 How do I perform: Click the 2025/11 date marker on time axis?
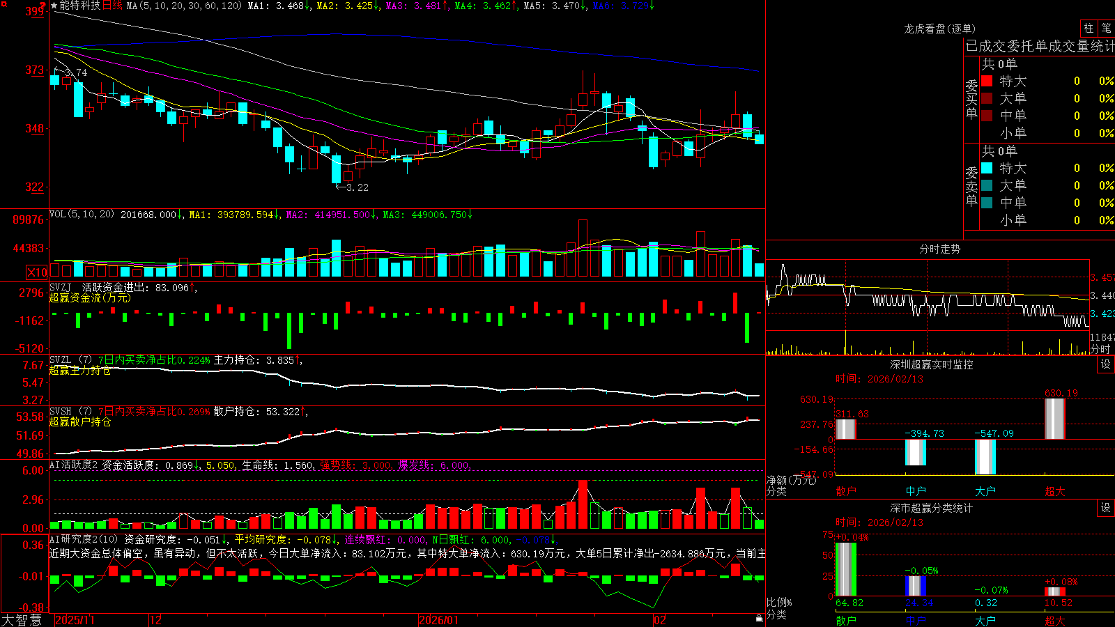75,620
